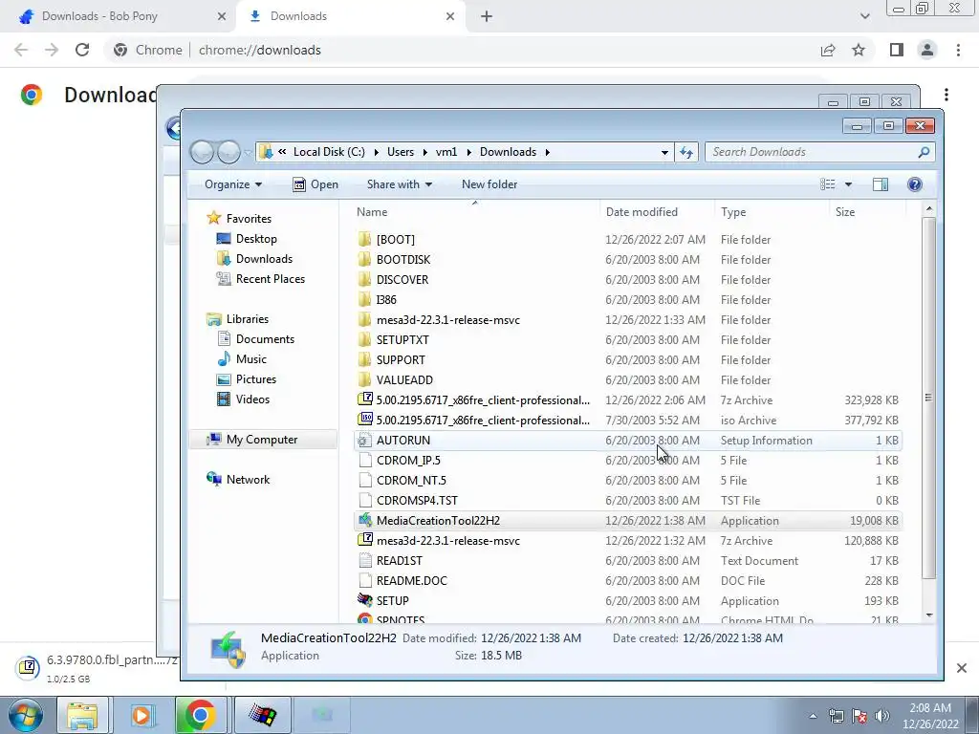The height and width of the screenshot is (734, 979).
Task: Open Windows Explorer from the taskbar
Action: click(x=82, y=715)
